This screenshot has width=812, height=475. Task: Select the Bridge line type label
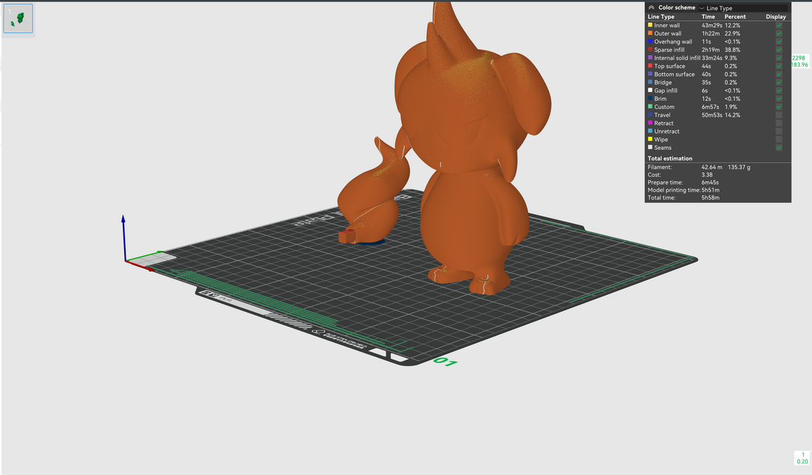coord(663,83)
